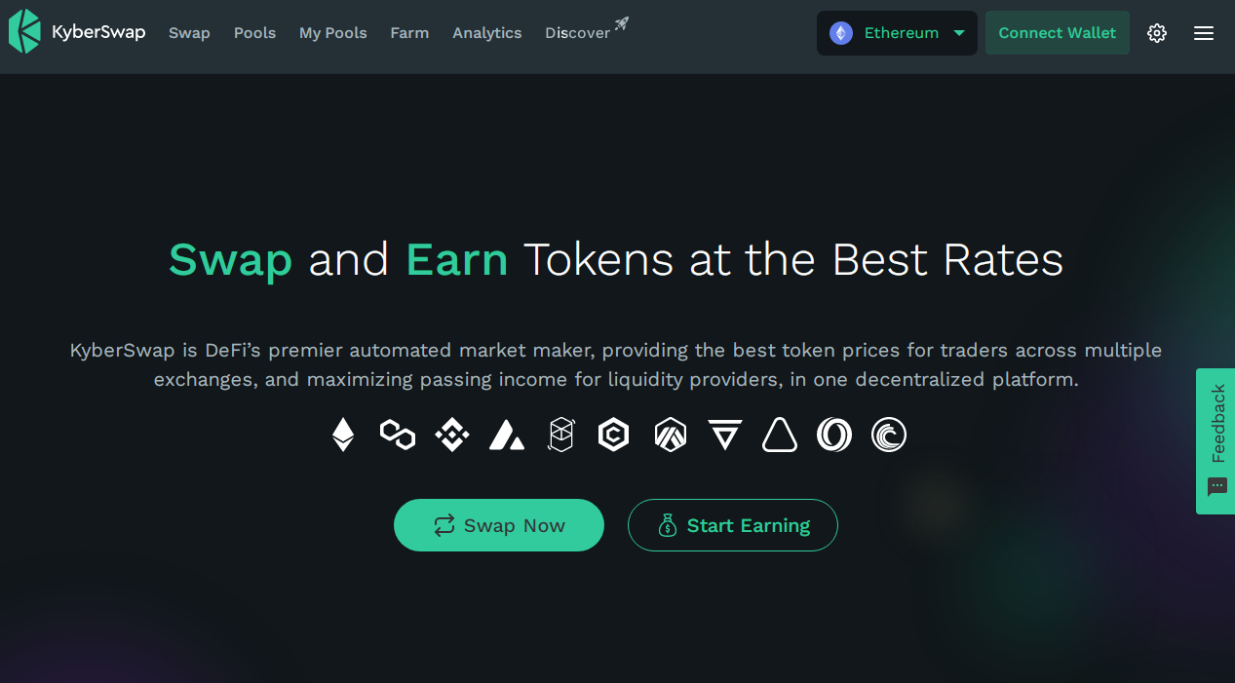The width and height of the screenshot is (1235, 683).
Task: Select the Polygon chain icon
Action: click(398, 435)
